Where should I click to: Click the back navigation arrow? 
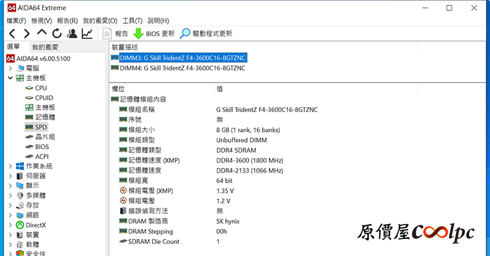11,34
